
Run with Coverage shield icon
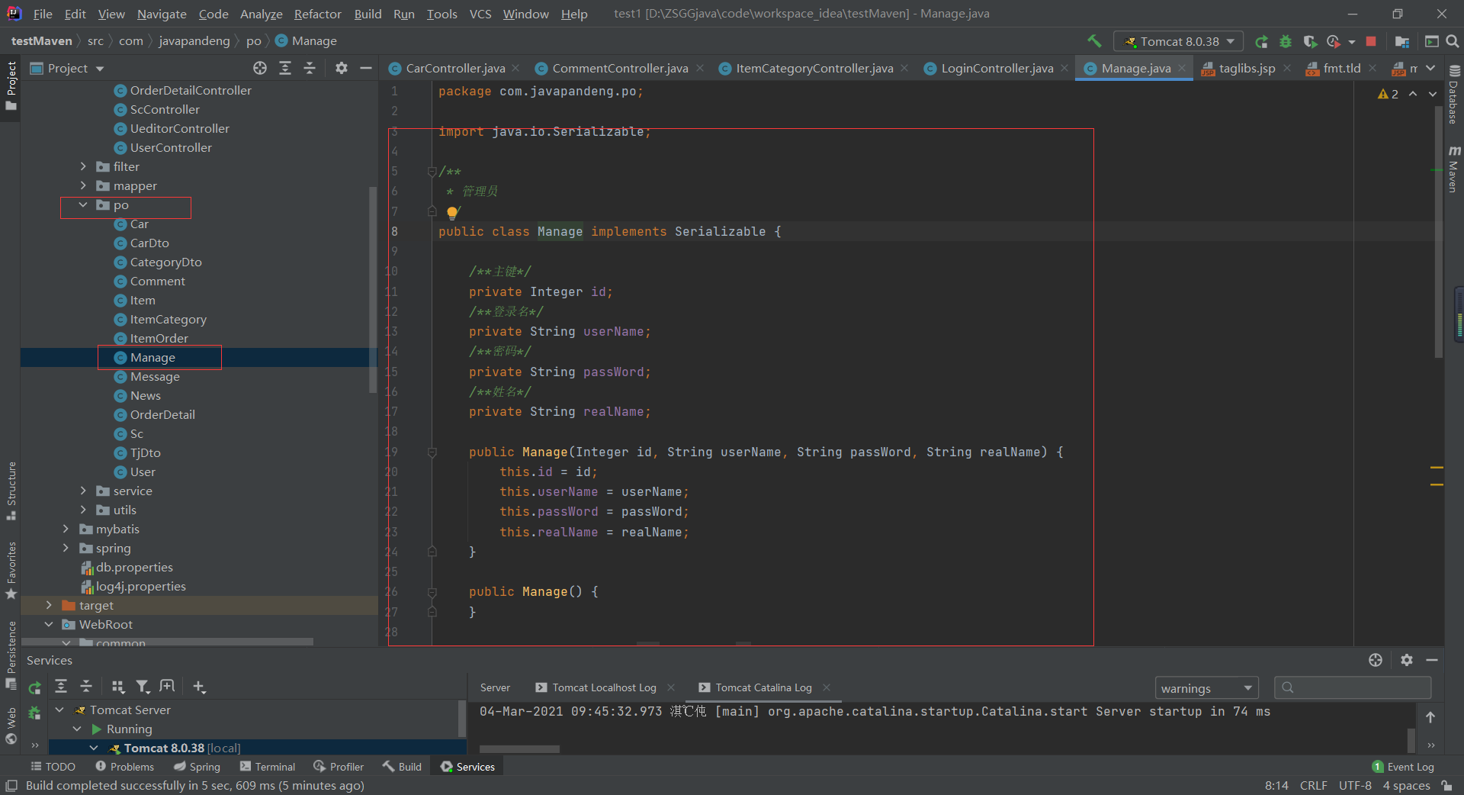(1310, 41)
